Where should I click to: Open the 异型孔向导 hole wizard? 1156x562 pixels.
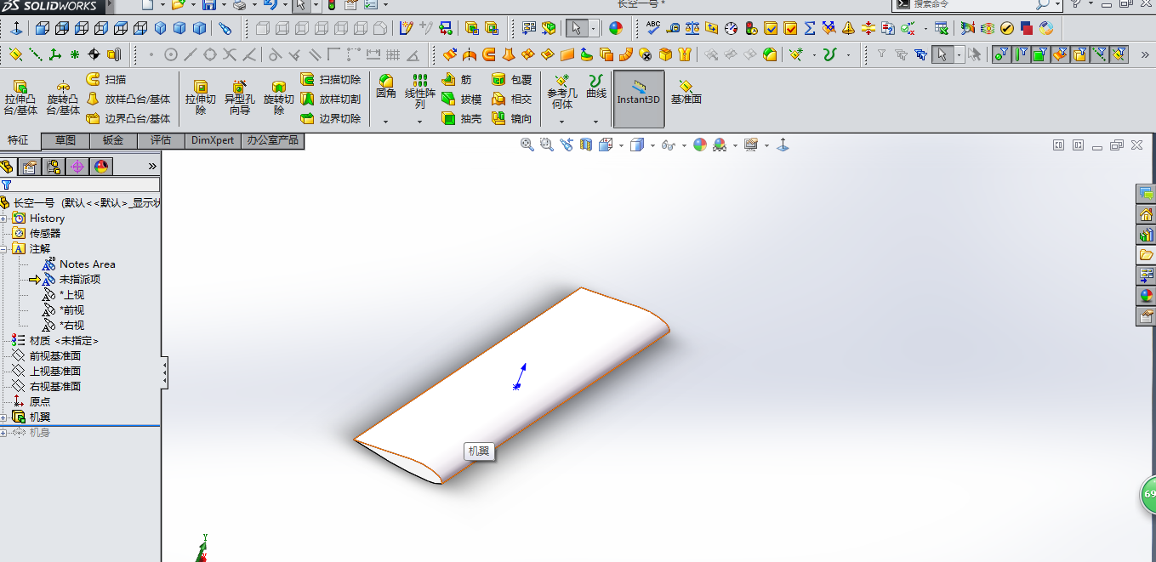(x=240, y=97)
